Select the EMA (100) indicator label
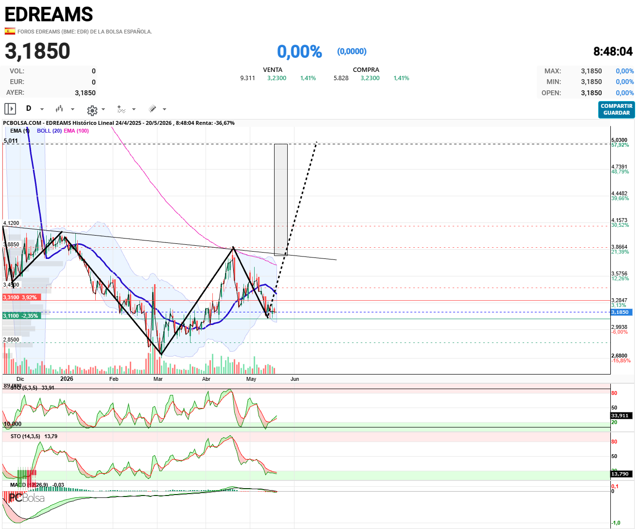The height and width of the screenshot is (529, 640). pyautogui.click(x=76, y=131)
